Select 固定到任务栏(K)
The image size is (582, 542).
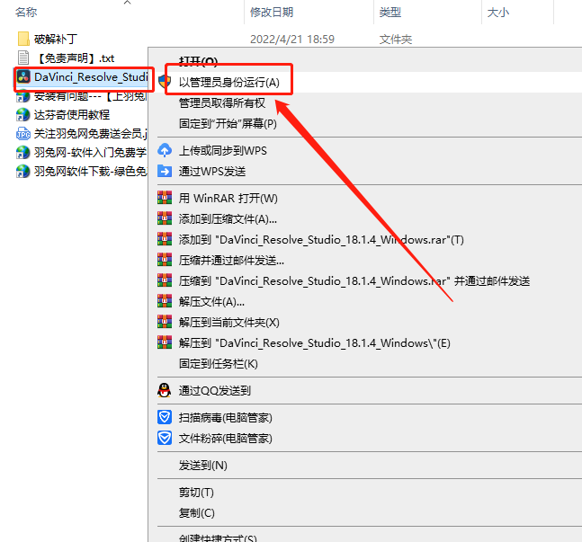[x=218, y=364]
